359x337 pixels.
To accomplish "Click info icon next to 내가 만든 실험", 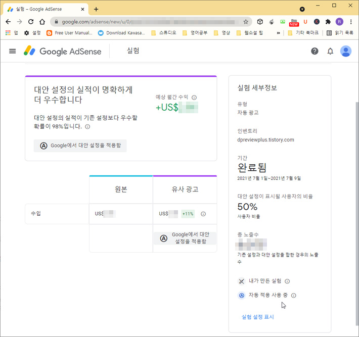I will click(287, 281).
